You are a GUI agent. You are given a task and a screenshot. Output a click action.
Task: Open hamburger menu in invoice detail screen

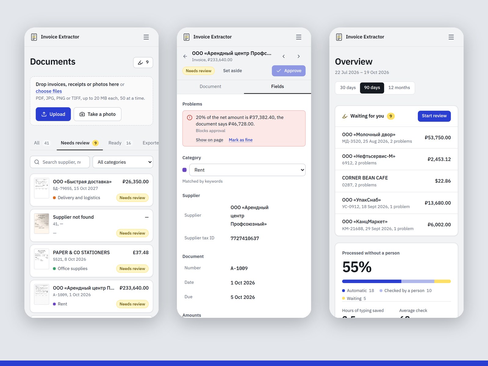[299, 37]
